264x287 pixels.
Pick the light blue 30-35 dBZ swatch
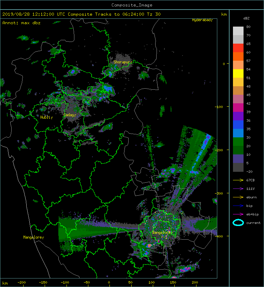point(238,133)
